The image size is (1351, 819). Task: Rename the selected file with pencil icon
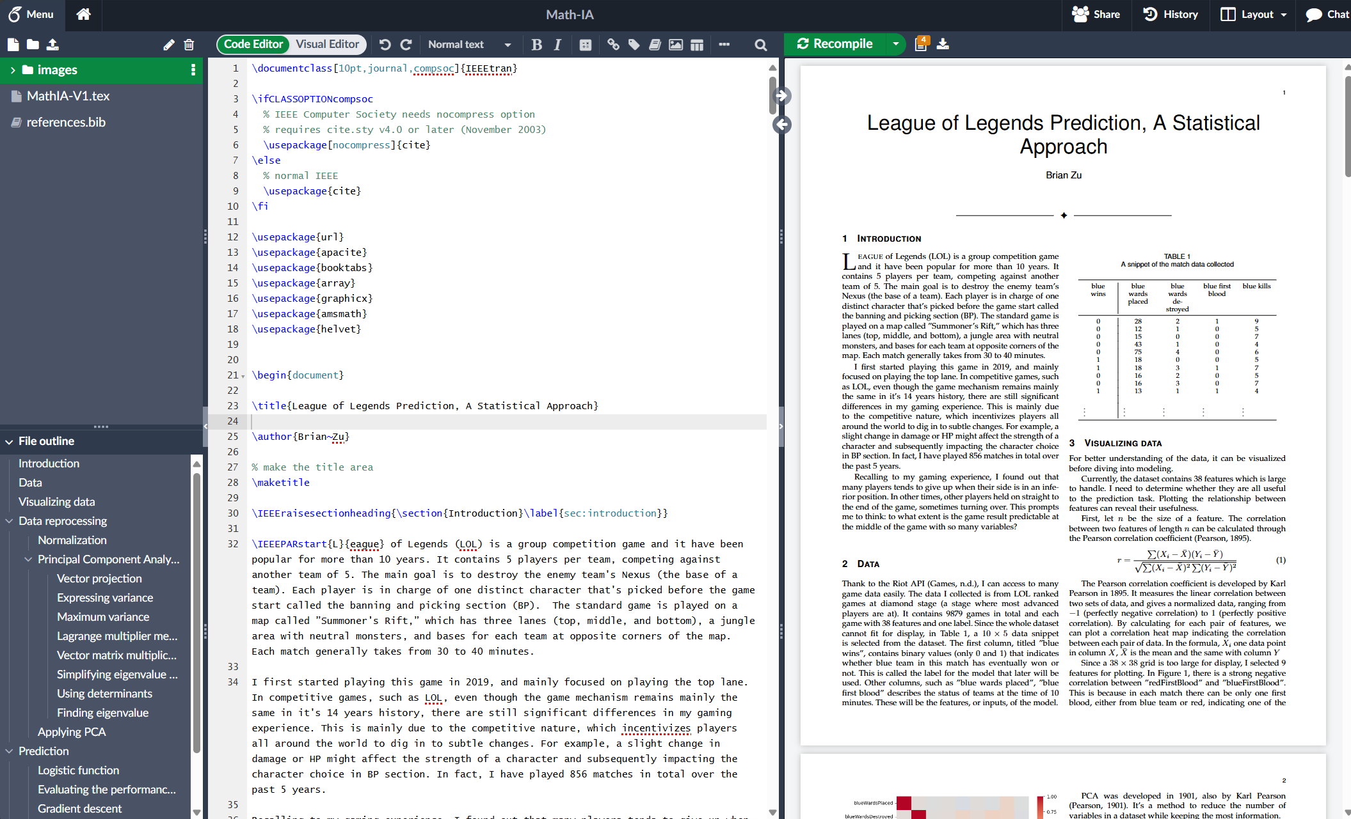coord(168,45)
